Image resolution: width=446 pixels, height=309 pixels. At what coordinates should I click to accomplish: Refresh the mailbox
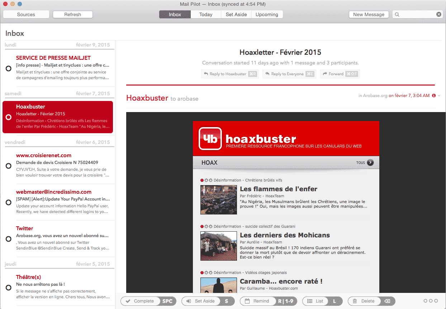click(x=73, y=14)
